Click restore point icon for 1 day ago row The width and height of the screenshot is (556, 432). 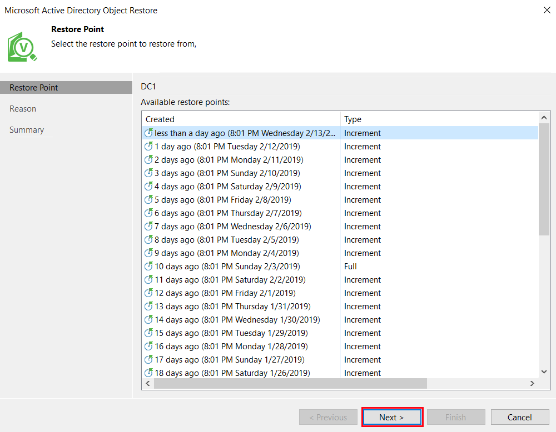[x=148, y=146]
